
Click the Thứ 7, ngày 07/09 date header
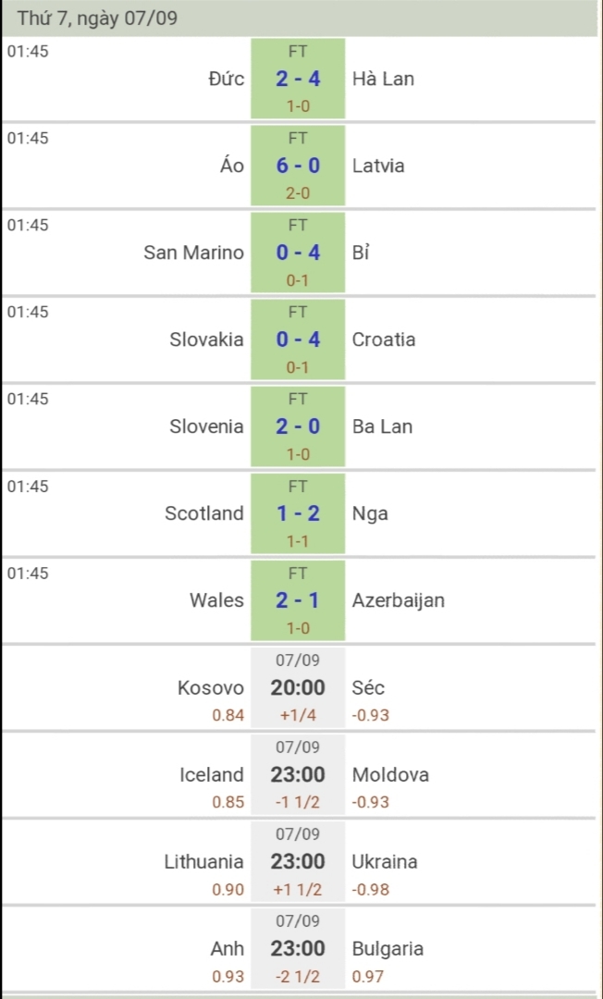(x=97, y=18)
